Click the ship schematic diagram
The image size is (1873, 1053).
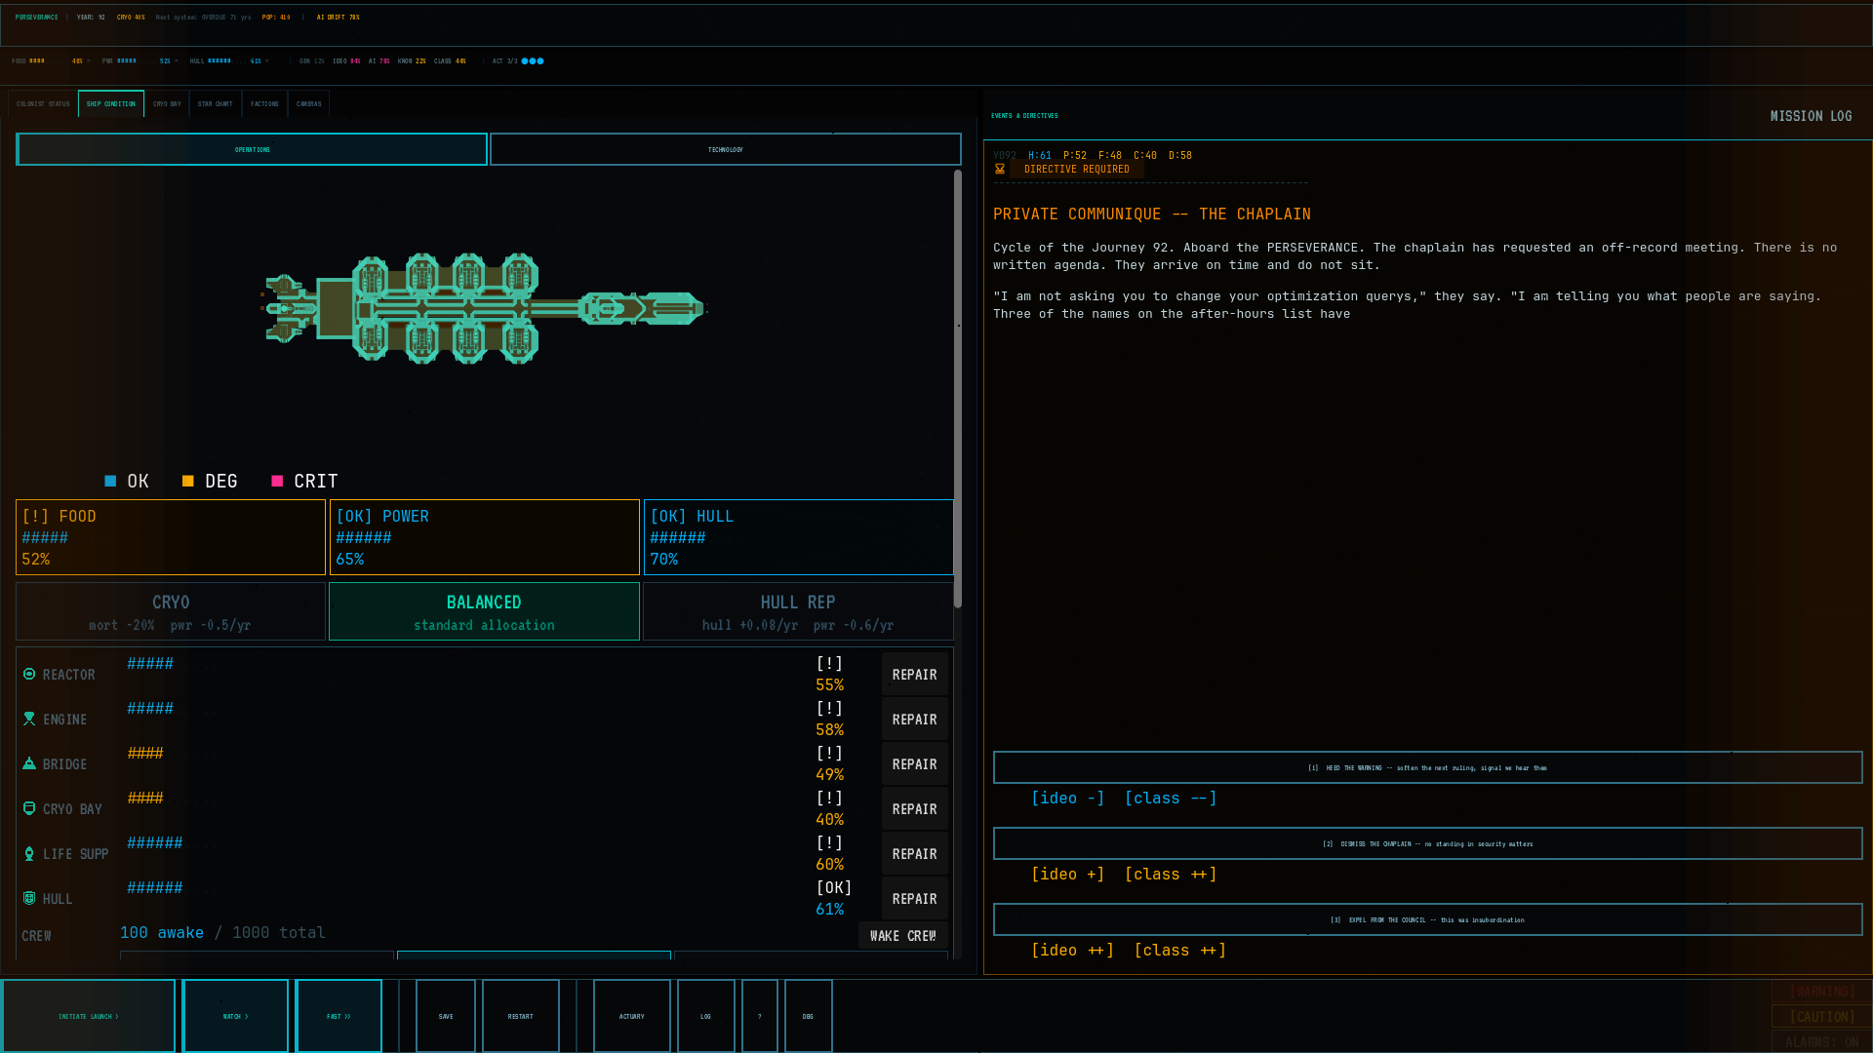click(x=484, y=309)
